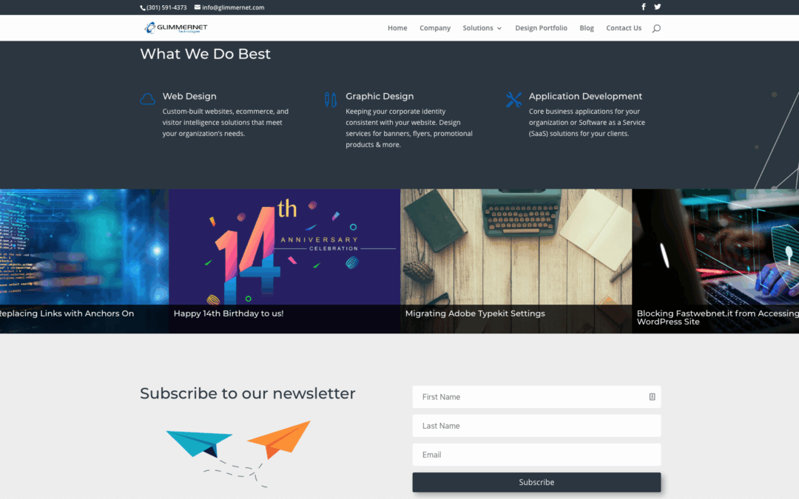
Task: Open the Twitter icon in top bar
Action: [658, 7]
